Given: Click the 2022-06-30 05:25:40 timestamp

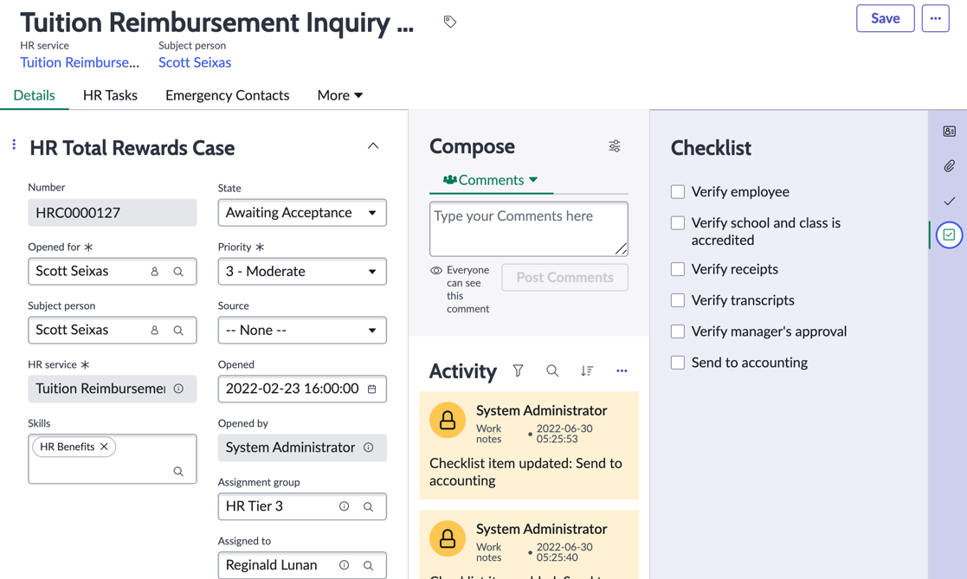Looking at the screenshot, I should tap(564, 552).
